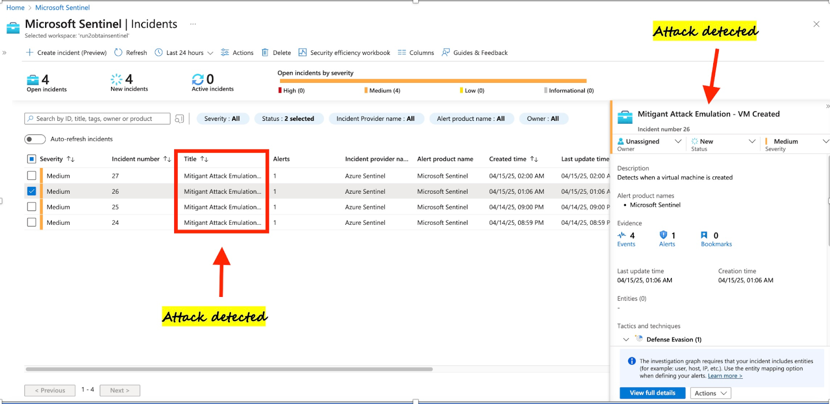Click the Sentinel logo beside page title

(13, 28)
